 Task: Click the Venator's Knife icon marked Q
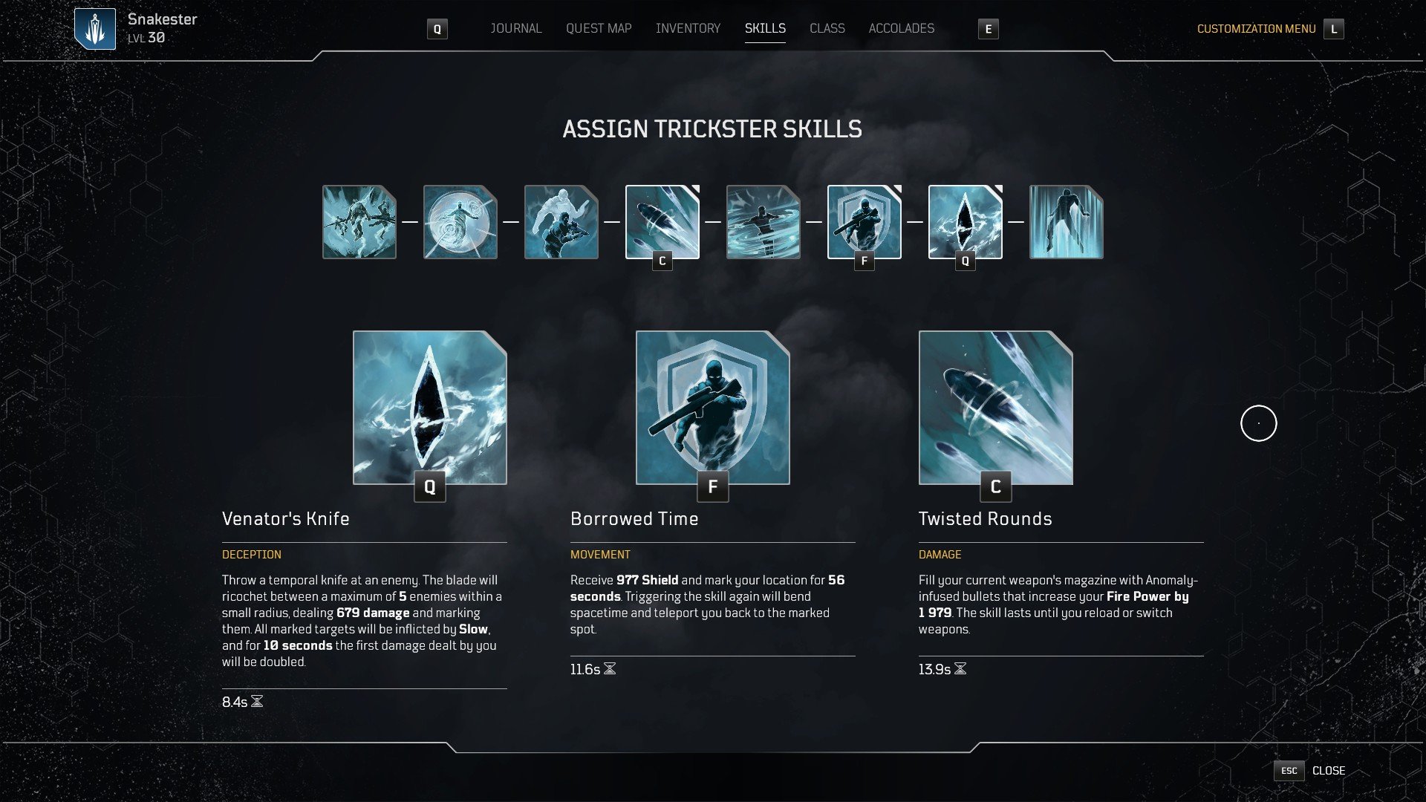pyautogui.click(x=966, y=222)
